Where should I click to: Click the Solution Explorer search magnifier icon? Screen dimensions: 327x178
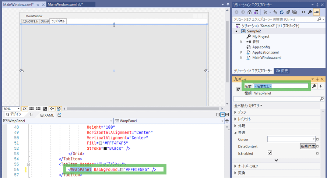point(319,19)
